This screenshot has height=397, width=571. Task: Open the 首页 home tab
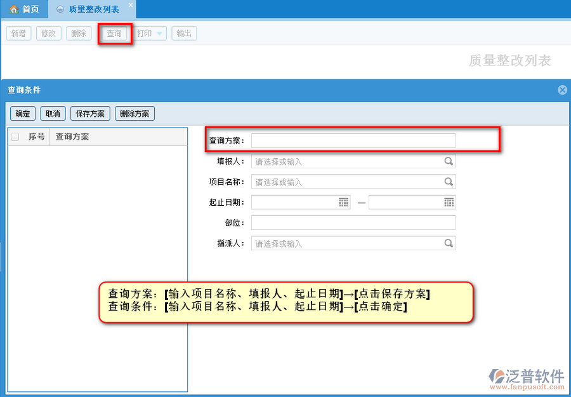click(x=24, y=9)
